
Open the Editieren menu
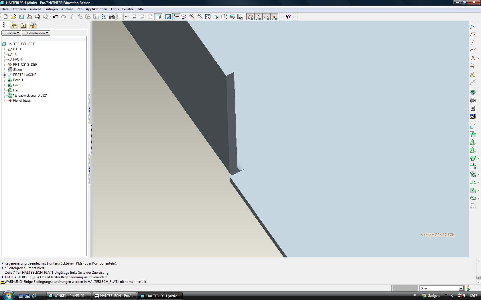click(19, 9)
